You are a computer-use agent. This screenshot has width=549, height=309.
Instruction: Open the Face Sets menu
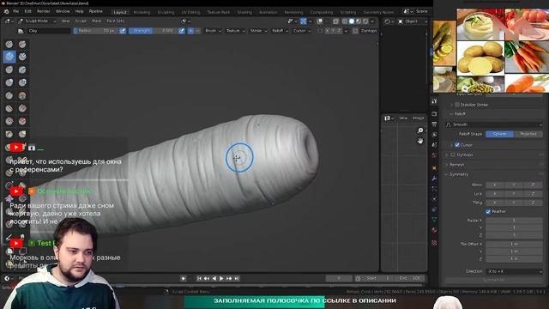tap(115, 21)
